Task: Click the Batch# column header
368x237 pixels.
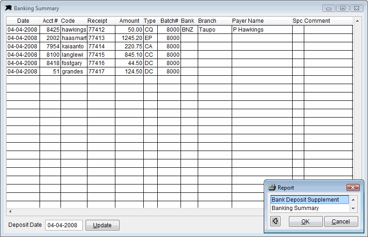Action: 169,21
